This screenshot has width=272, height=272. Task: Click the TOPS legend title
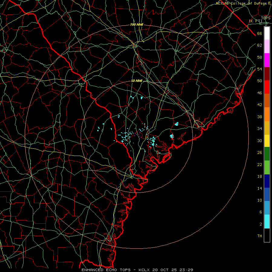coord(266,18)
